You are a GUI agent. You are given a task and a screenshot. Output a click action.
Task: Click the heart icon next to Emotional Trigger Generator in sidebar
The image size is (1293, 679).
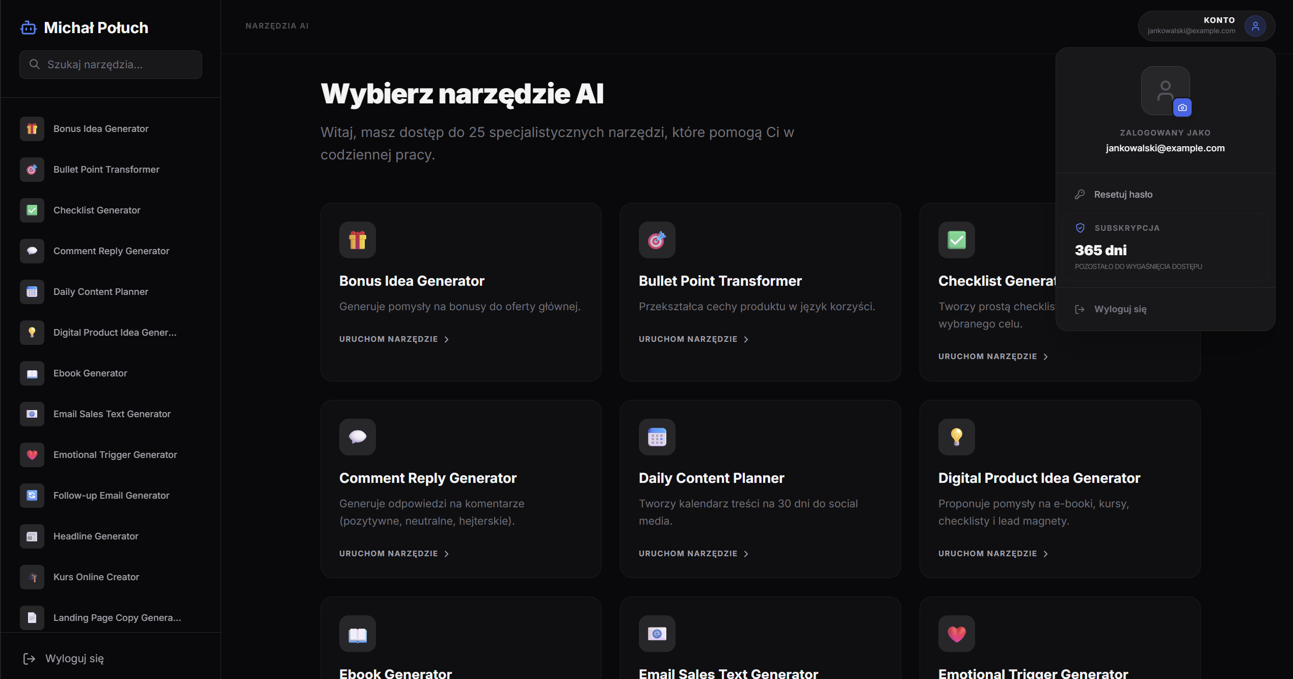[32, 455]
